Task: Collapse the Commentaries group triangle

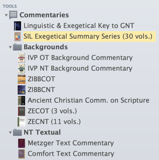Action: pos(6,15)
